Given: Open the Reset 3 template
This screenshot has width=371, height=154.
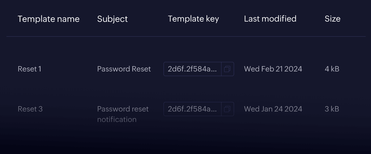Looking at the screenshot, I should click(x=30, y=109).
